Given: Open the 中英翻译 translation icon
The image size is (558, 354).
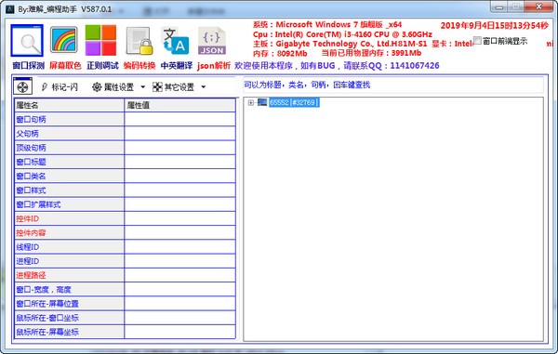Looking at the screenshot, I should pyautogui.click(x=175, y=41).
